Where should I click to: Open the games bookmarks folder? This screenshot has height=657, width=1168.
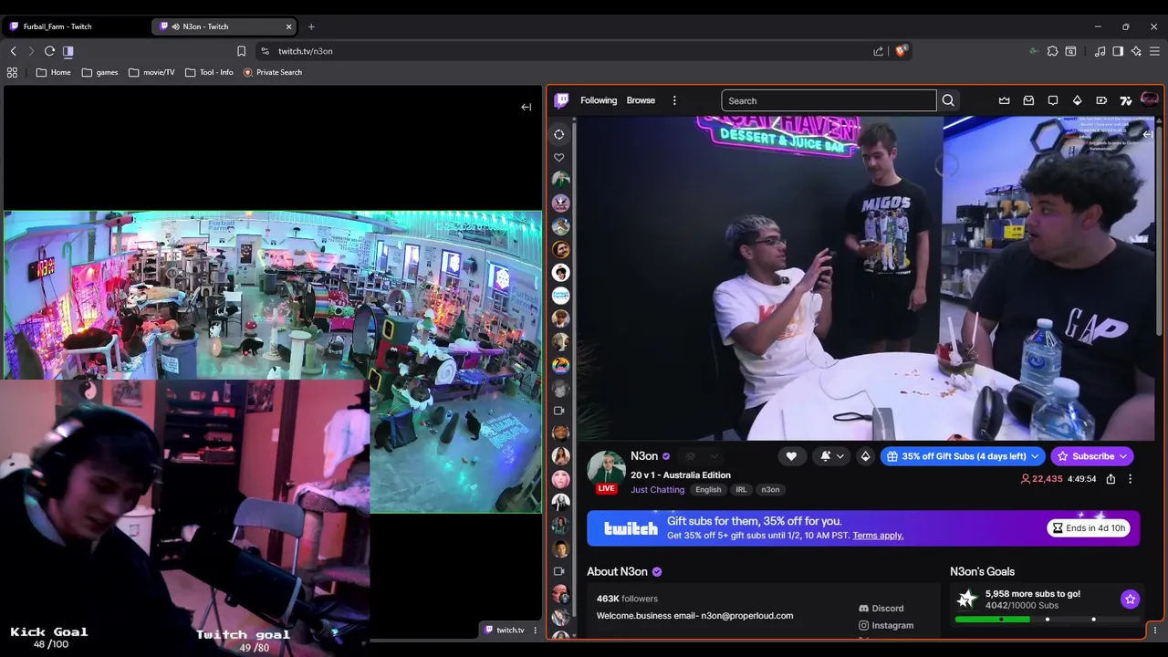click(99, 72)
